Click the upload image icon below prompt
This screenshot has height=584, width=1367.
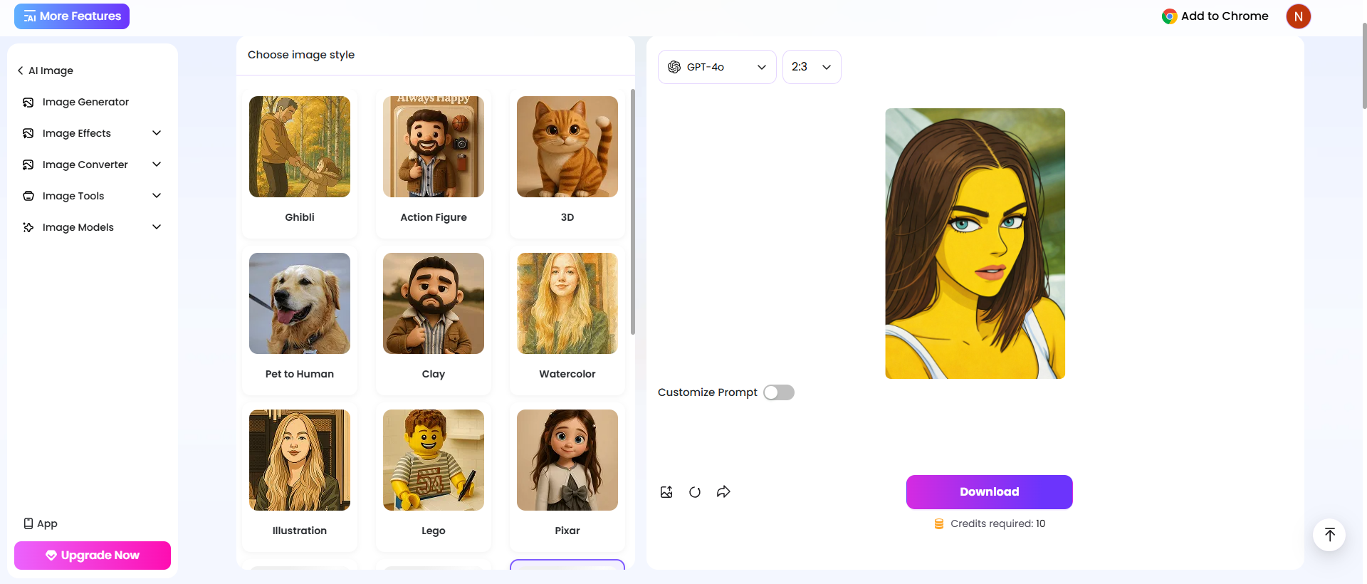click(666, 492)
